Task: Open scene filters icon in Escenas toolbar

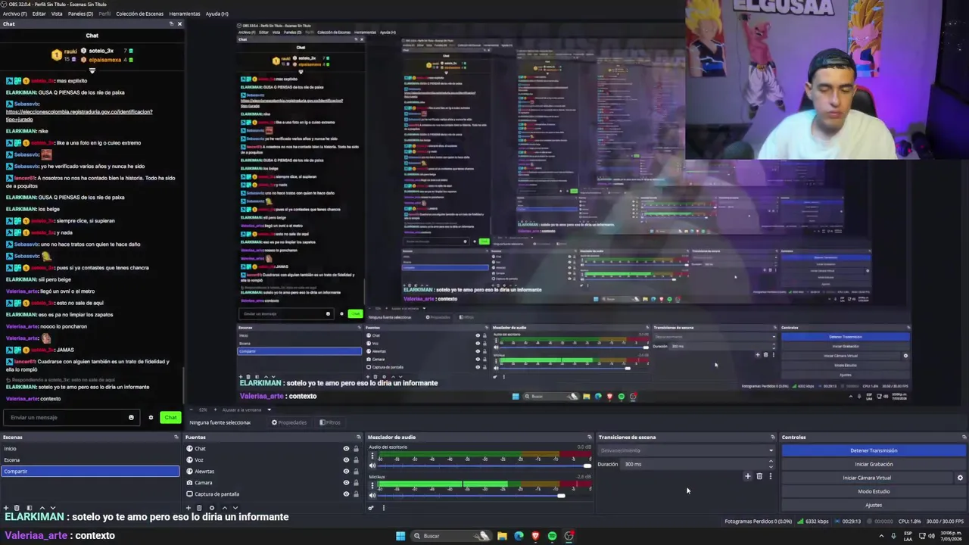Action: click(30, 508)
